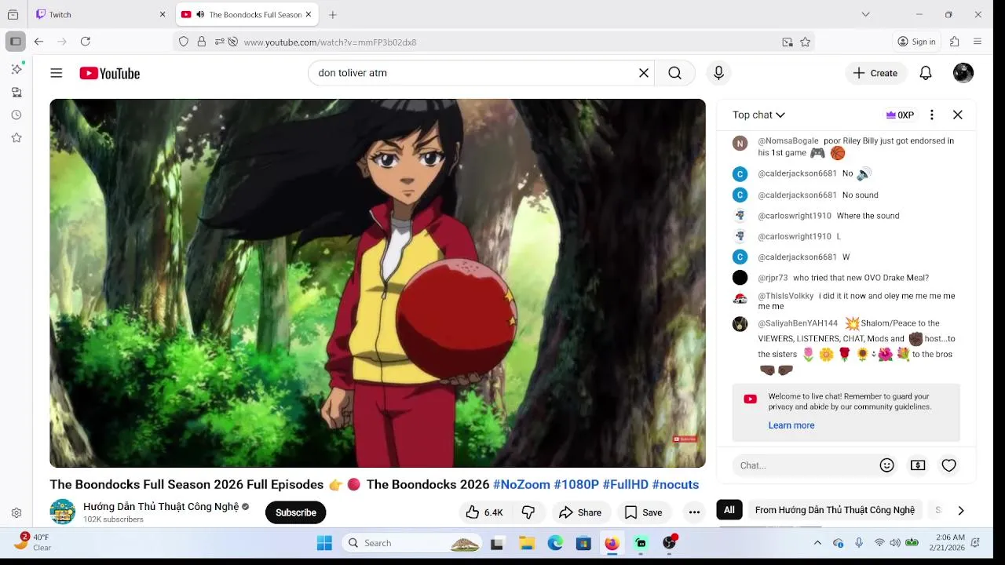The width and height of the screenshot is (1005, 565).
Task: Run search with the magnifier button
Action: 674,73
